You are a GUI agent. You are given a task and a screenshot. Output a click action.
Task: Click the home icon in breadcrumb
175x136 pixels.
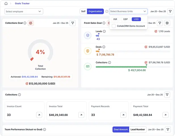tap(6, 3)
